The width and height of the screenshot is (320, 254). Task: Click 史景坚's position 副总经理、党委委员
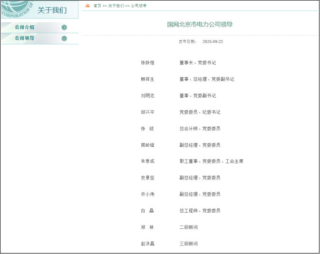point(200,178)
